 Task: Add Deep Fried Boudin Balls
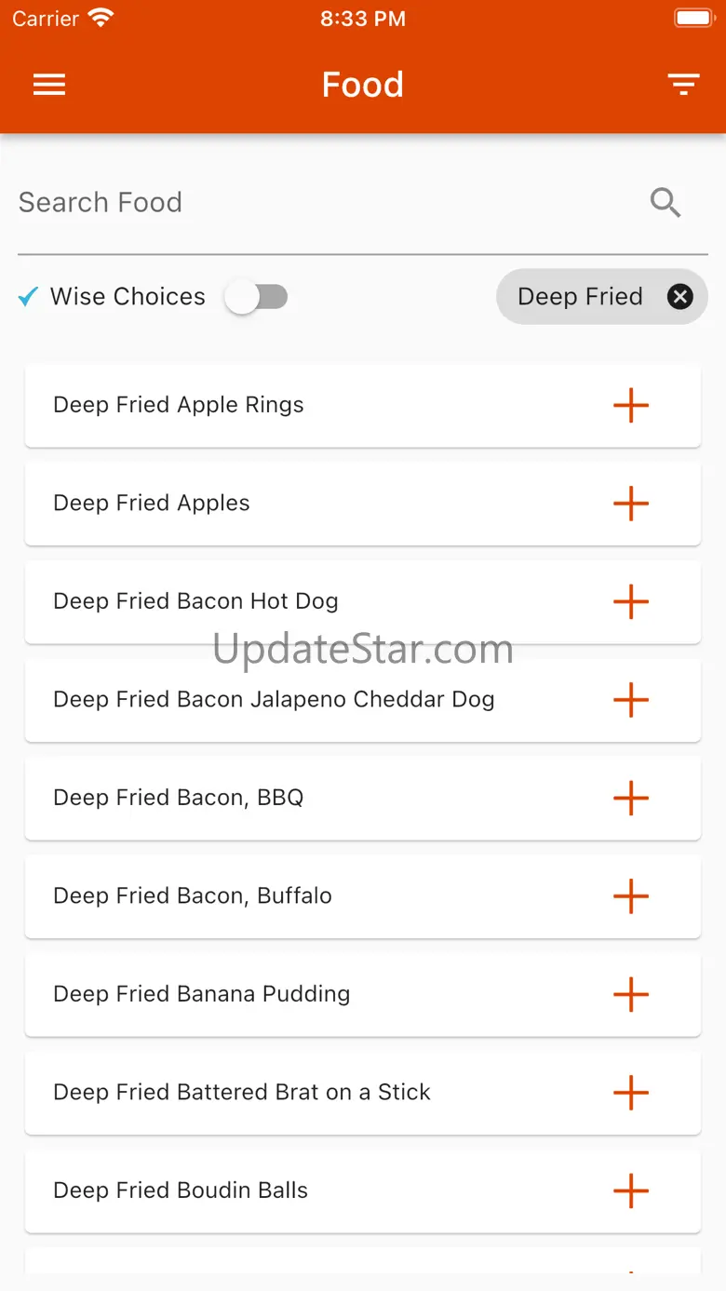631,1191
